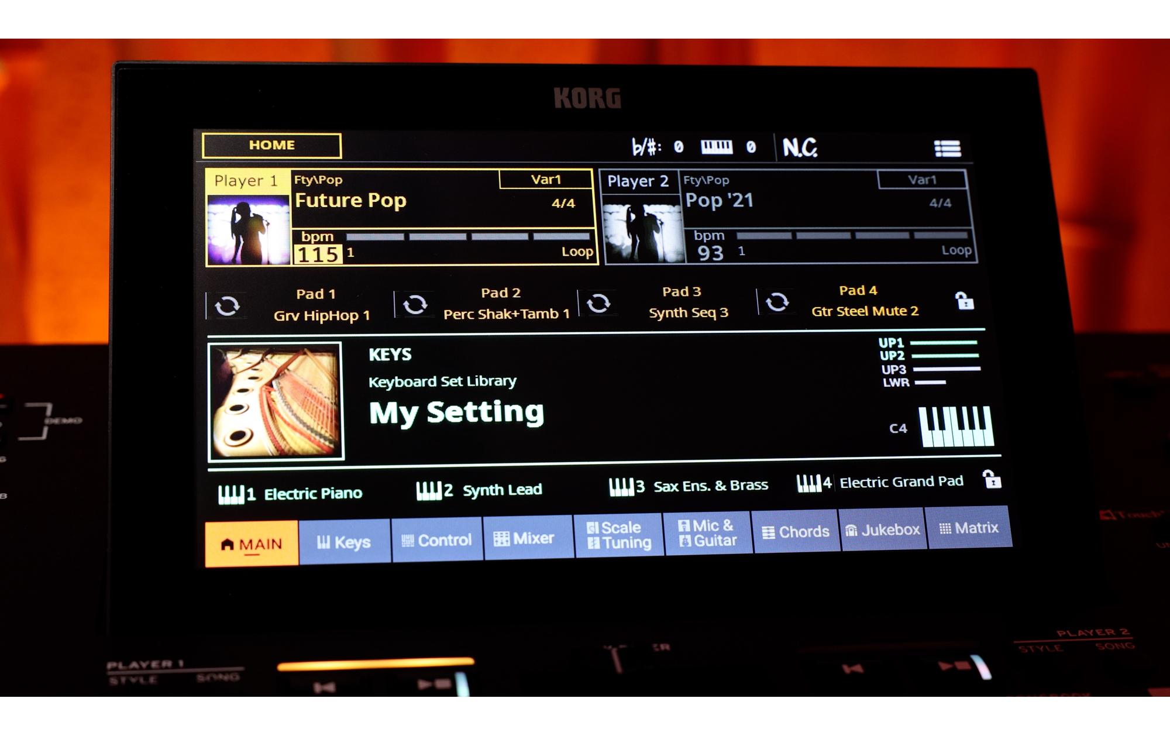Open the Matrix tab
1170x736 pixels.
pyautogui.click(x=969, y=528)
